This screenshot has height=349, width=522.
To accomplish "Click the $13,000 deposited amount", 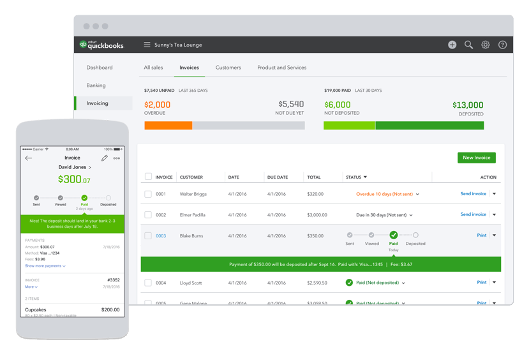I will (468, 105).
